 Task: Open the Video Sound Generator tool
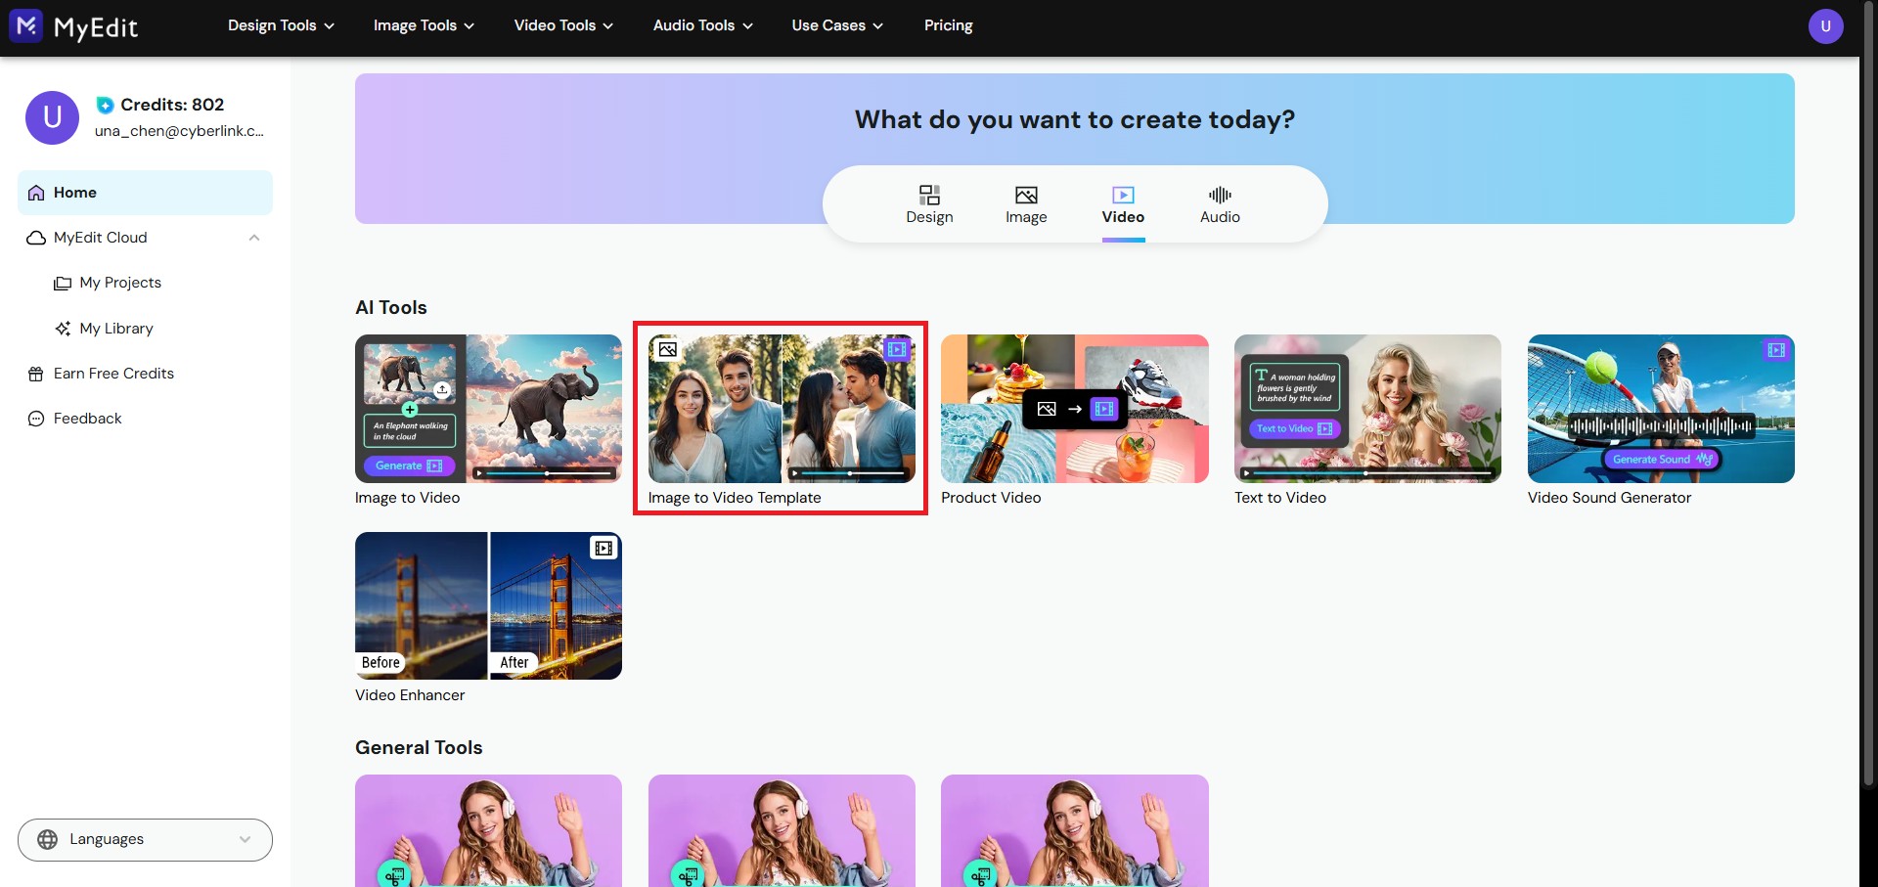coord(1660,409)
